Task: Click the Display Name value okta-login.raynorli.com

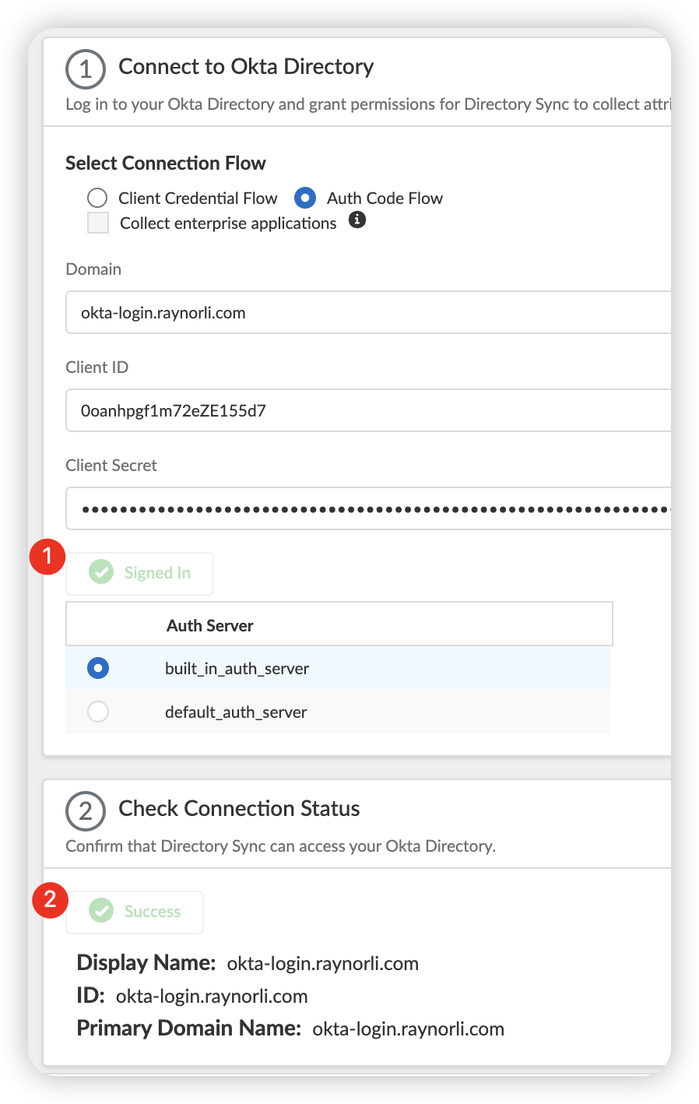Action: tap(323, 964)
